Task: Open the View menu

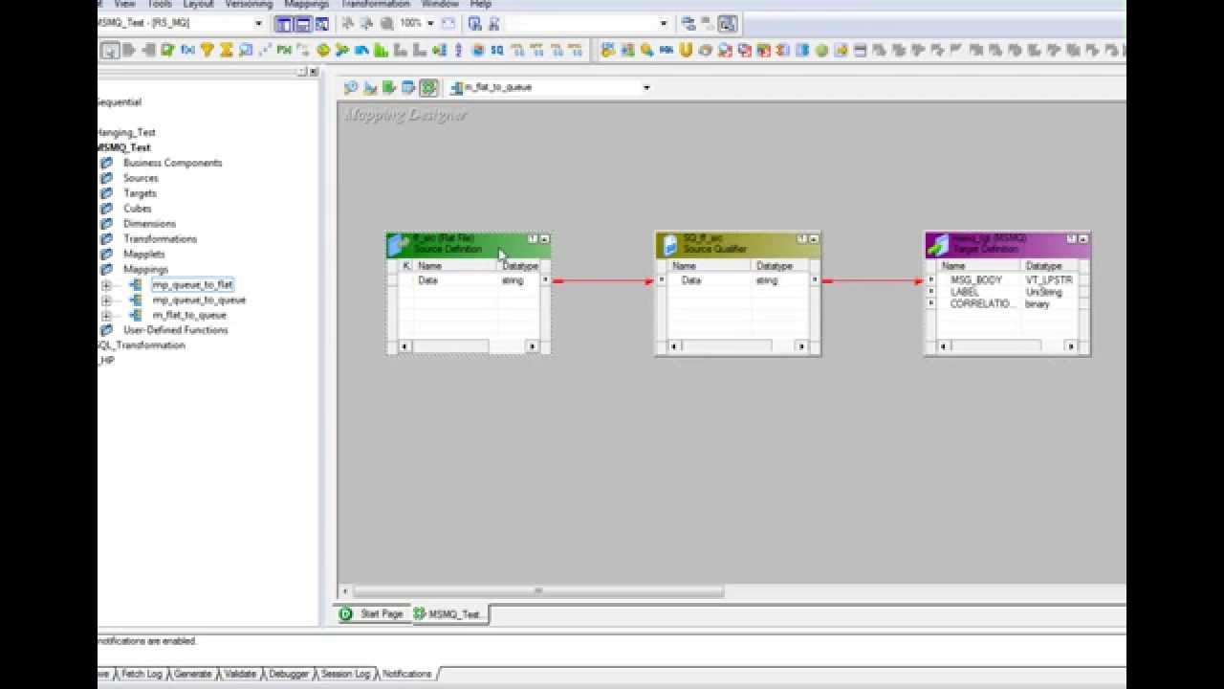Action: point(124,4)
